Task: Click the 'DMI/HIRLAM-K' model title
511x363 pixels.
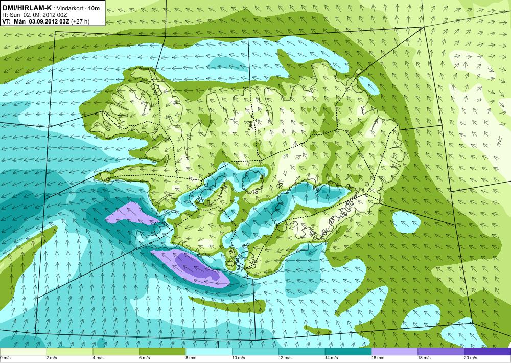Action: point(27,7)
